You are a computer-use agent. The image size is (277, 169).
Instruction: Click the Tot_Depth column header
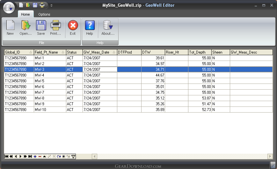[x=200, y=52]
